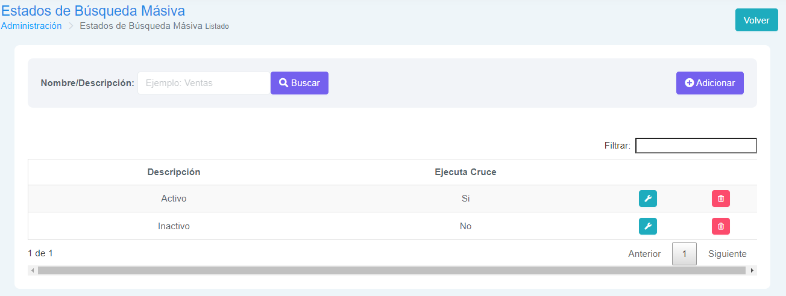
Task: Go to Anterior page
Action: pos(644,254)
